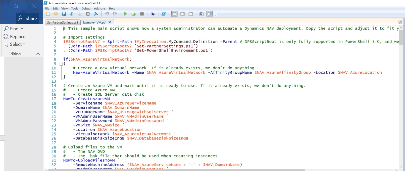The height and width of the screenshot is (171, 405).
Task: Click the restore window button in Word window
Action: pos(17,6)
